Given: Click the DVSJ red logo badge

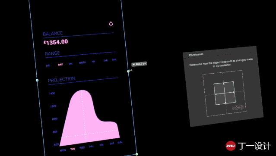Looking at the screenshot, I should [231, 146].
